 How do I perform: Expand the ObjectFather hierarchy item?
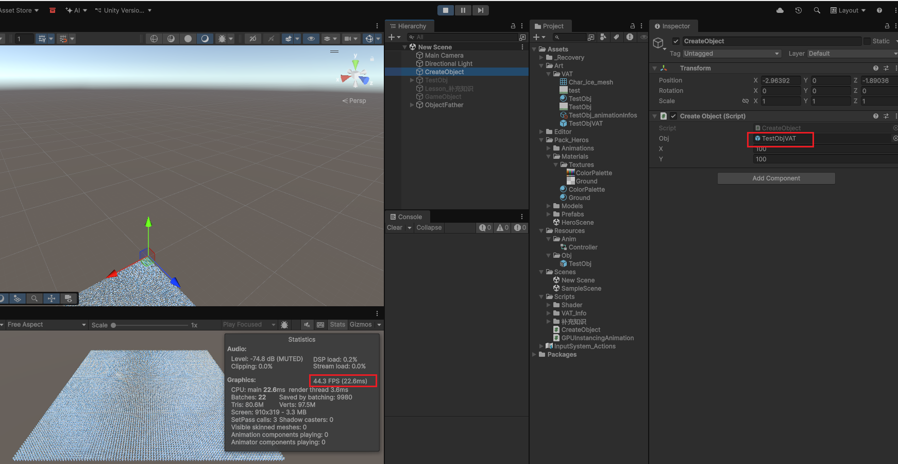click(412, 105)
